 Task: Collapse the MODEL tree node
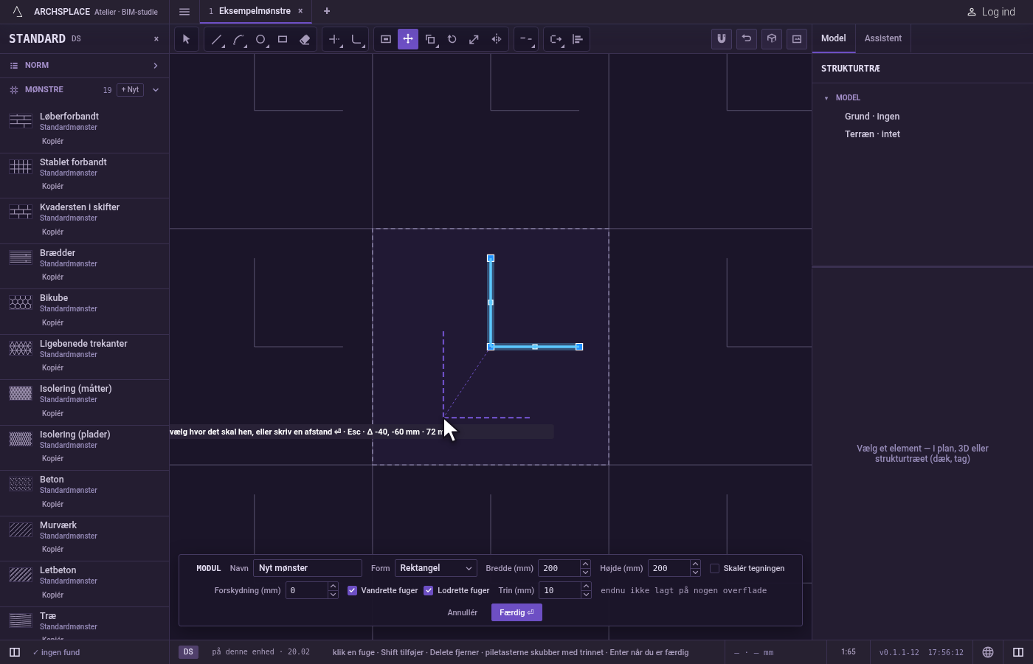[x=826, y=97]
